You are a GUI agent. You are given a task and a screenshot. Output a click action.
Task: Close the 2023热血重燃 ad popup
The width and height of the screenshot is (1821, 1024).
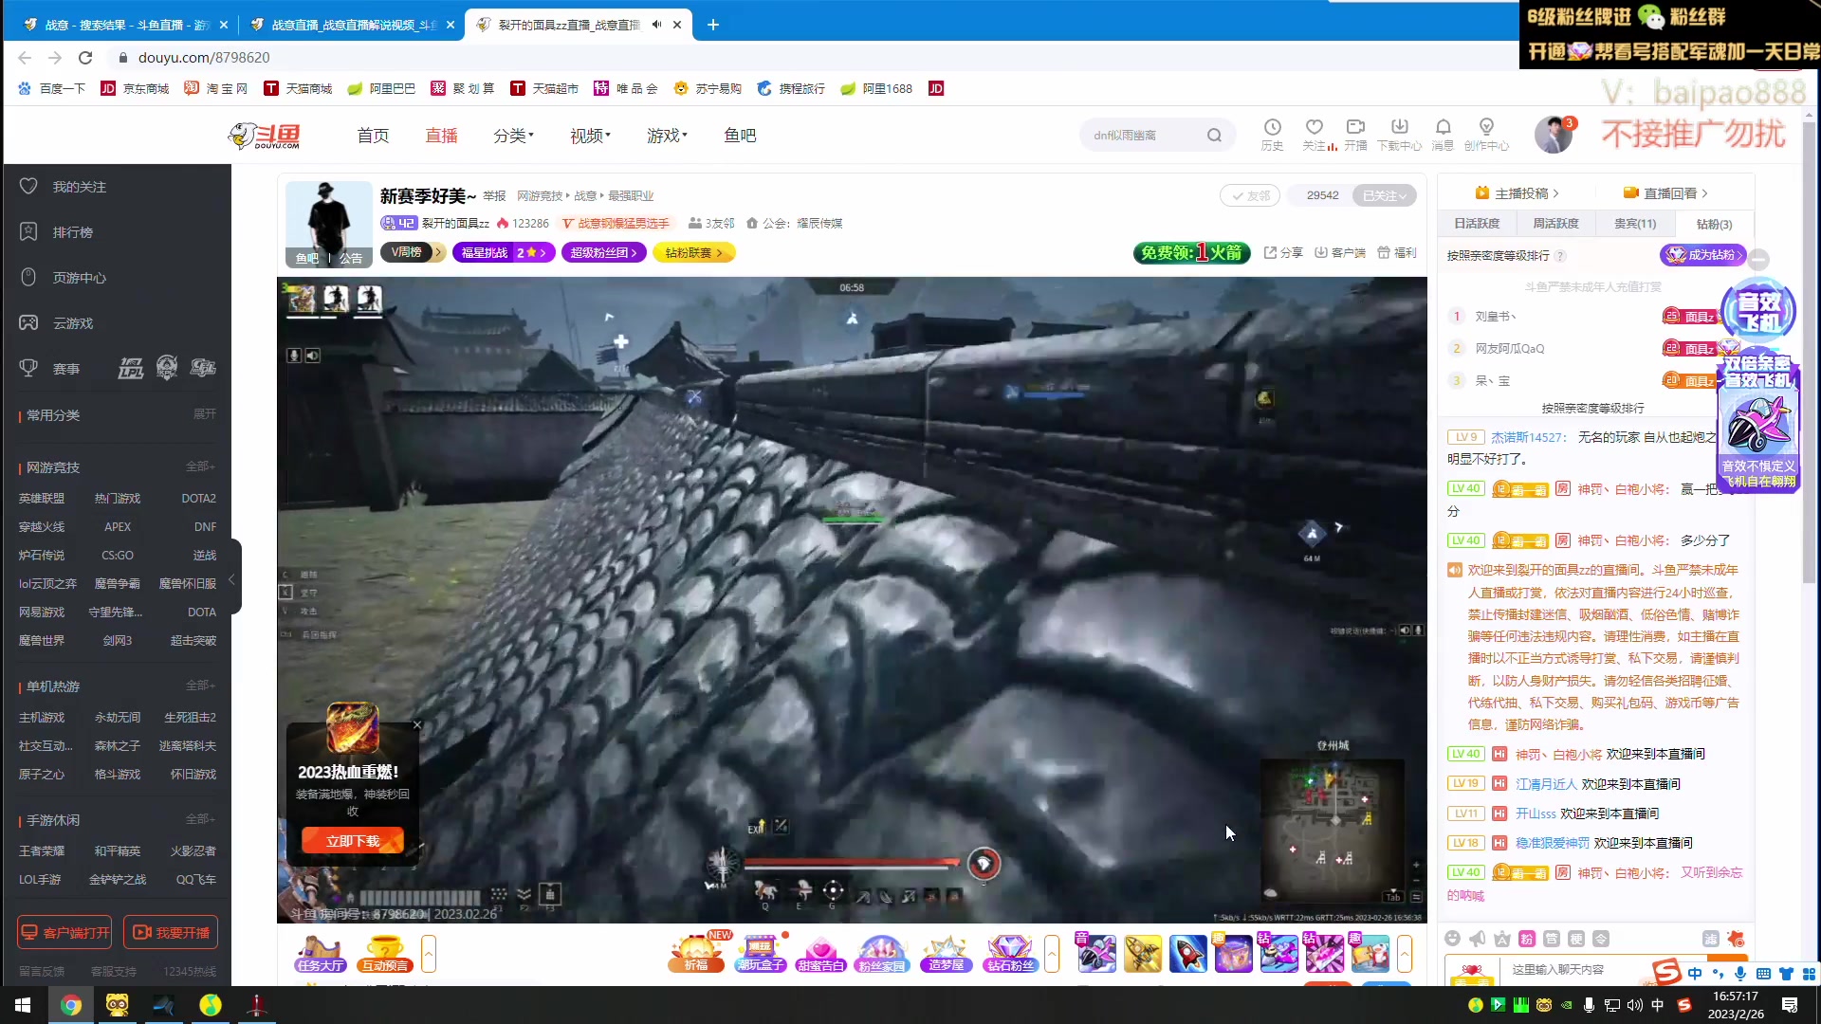(417, 725)
